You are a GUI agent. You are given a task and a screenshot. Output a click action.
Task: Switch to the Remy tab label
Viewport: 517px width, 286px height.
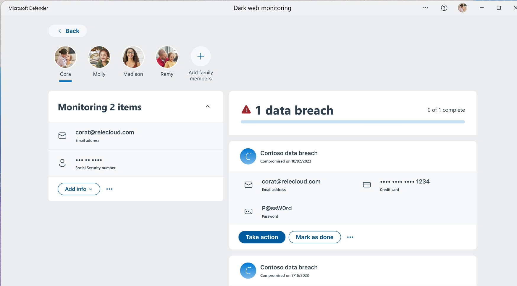click(x=167, y=74)
